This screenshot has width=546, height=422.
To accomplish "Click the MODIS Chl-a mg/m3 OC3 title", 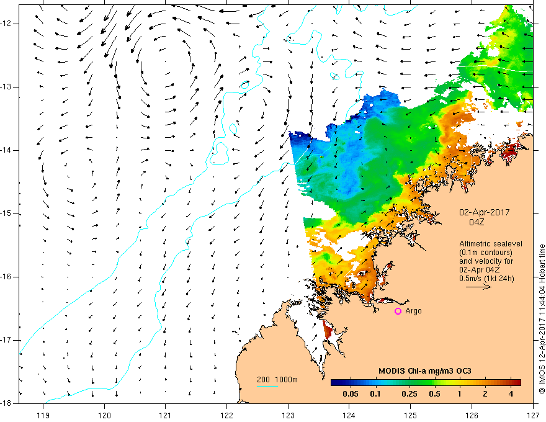I will point(425,371).
